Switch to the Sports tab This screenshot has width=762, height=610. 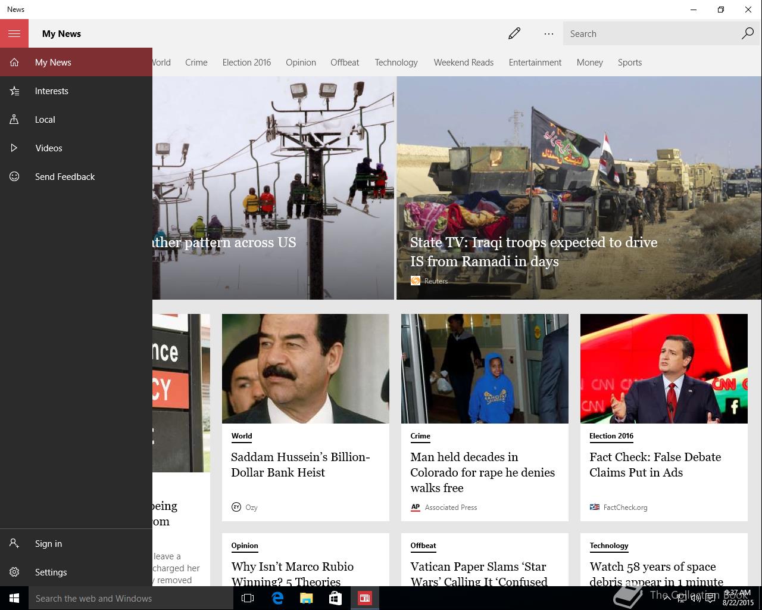coord(630,62)
